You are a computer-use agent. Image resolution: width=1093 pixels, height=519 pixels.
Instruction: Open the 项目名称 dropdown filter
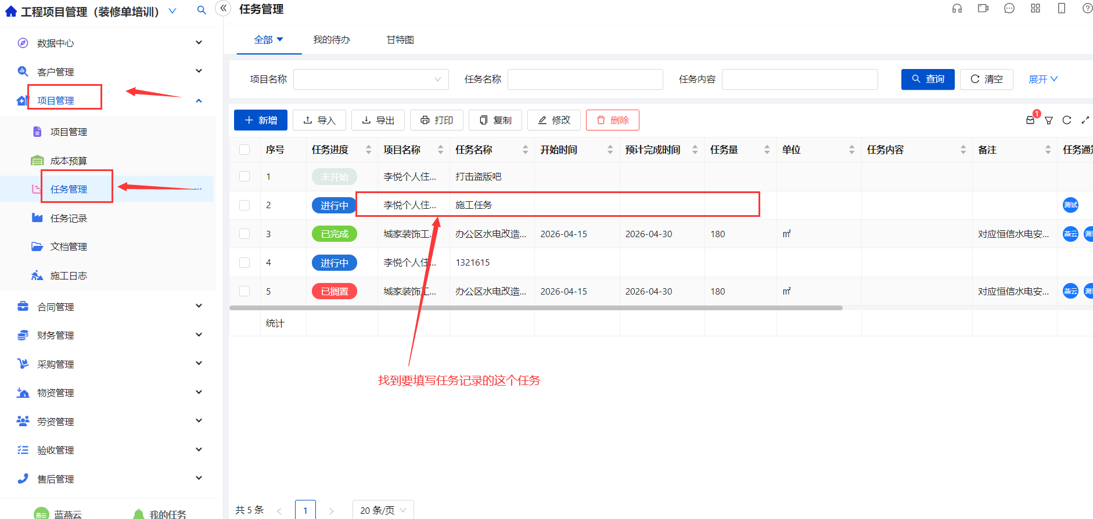click(371, 79)
